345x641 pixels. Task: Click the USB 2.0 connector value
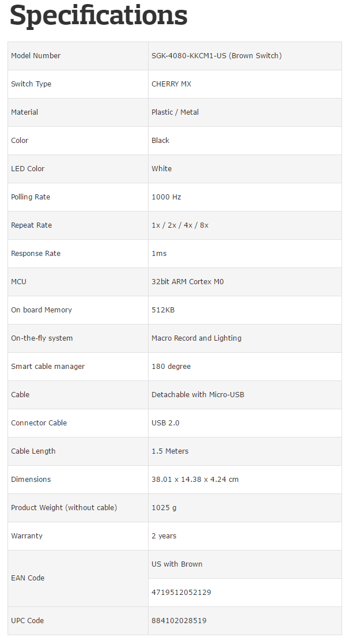point(165,423)
